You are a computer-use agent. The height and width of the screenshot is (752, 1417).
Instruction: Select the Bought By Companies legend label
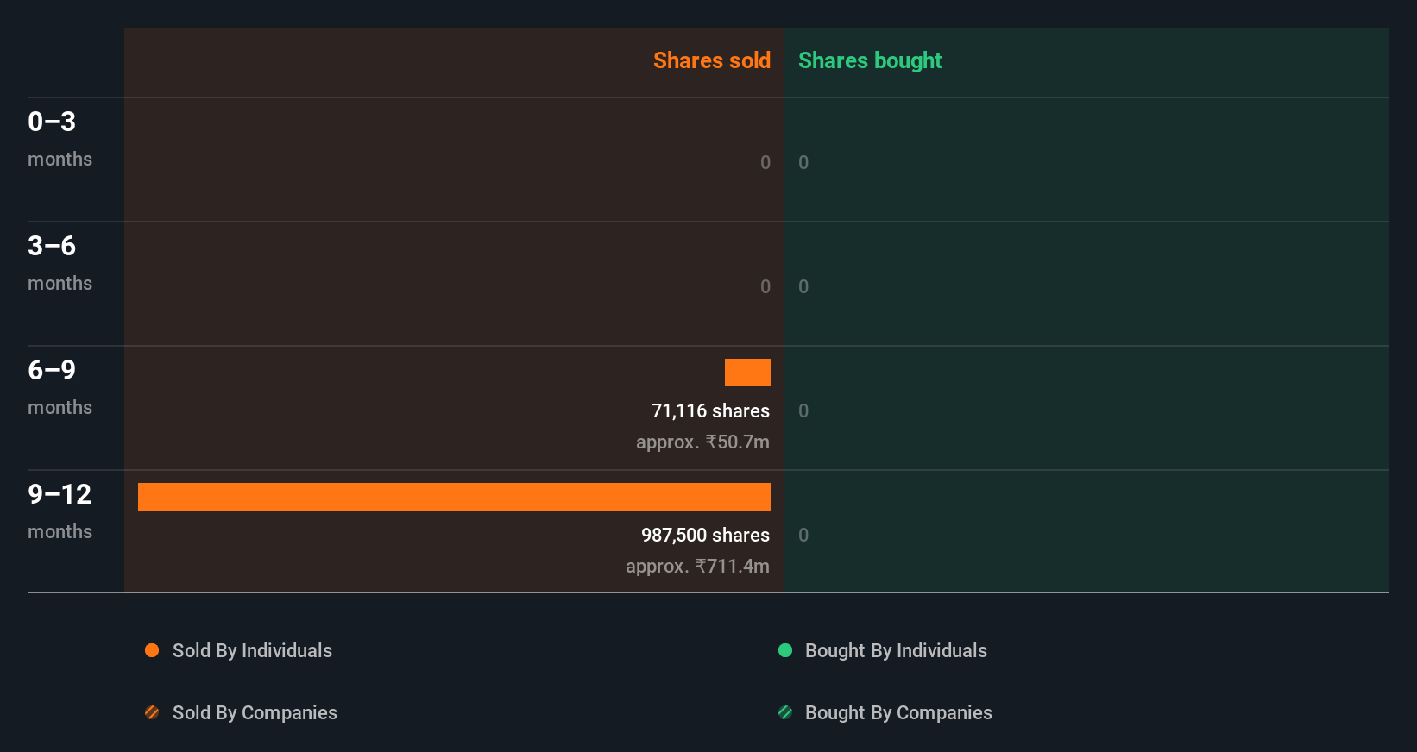898,712
